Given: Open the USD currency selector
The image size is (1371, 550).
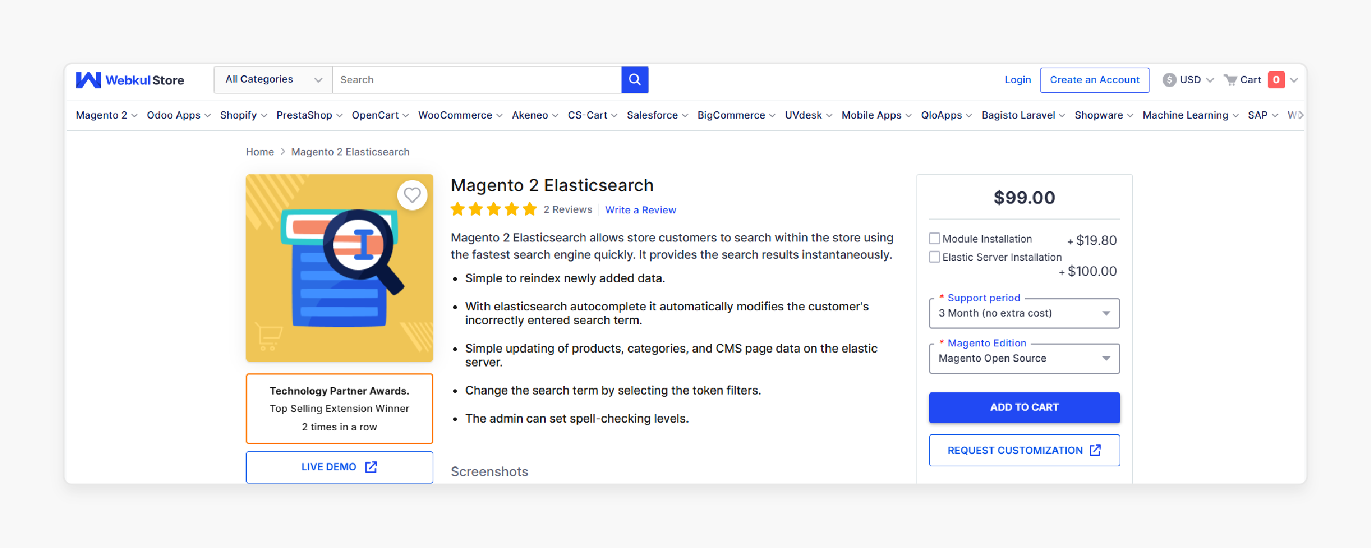Looking at the screenshot, I should pyautogui.click(x=1188, y=80).
